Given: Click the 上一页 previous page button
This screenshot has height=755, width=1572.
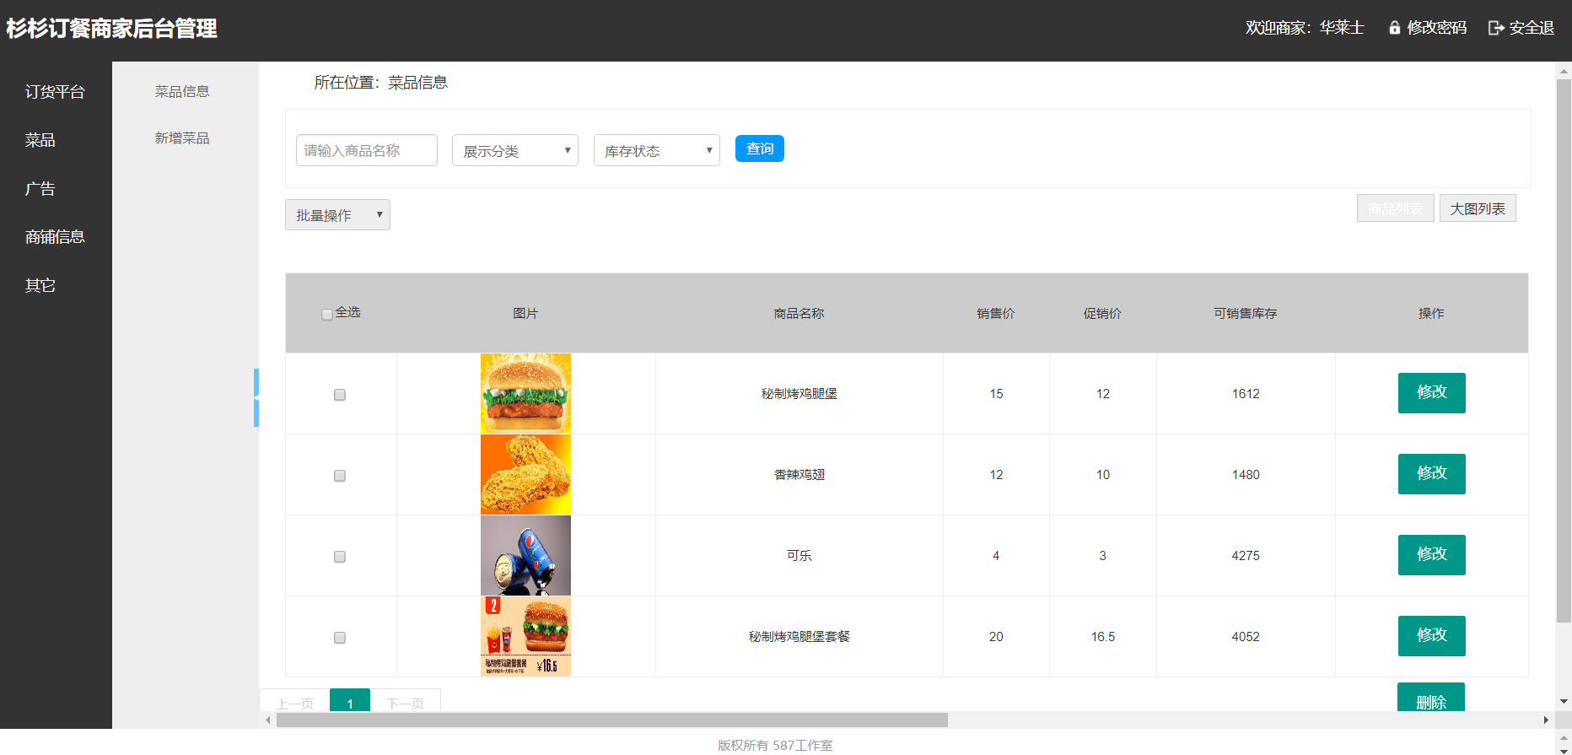Looking at the screenshot, I should 295,701.
